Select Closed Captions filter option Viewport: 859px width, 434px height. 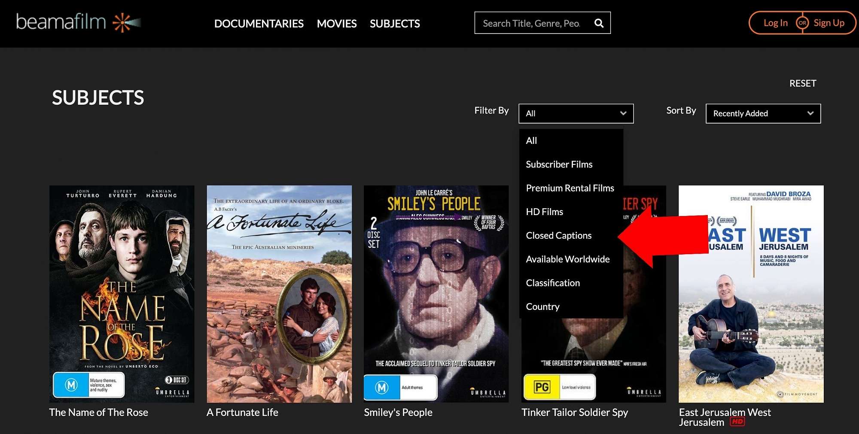[558, 235]
